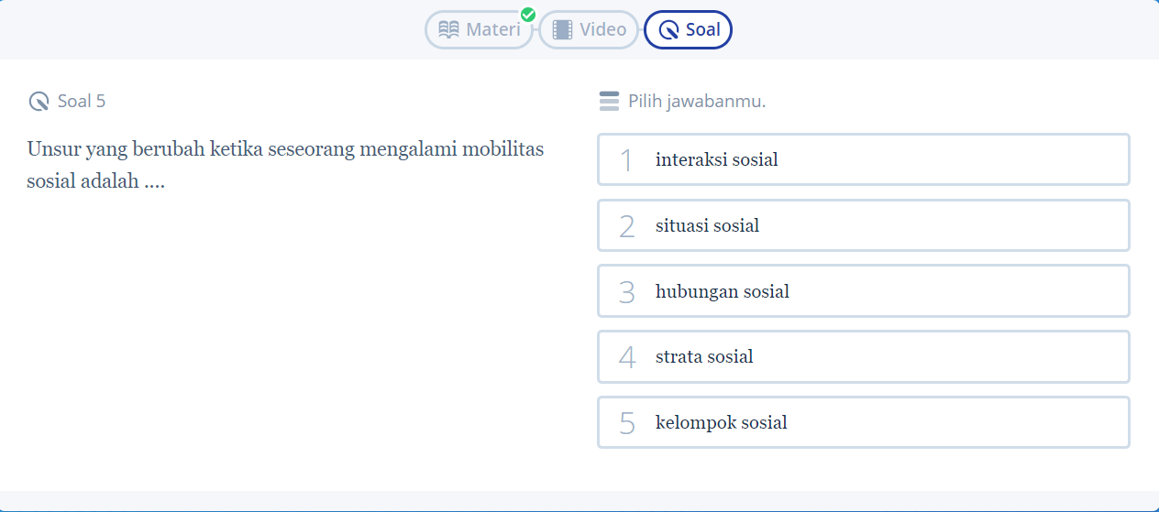
Task: Click the list icon beside Pilih jawabanmu
Action: pos(609,101)
